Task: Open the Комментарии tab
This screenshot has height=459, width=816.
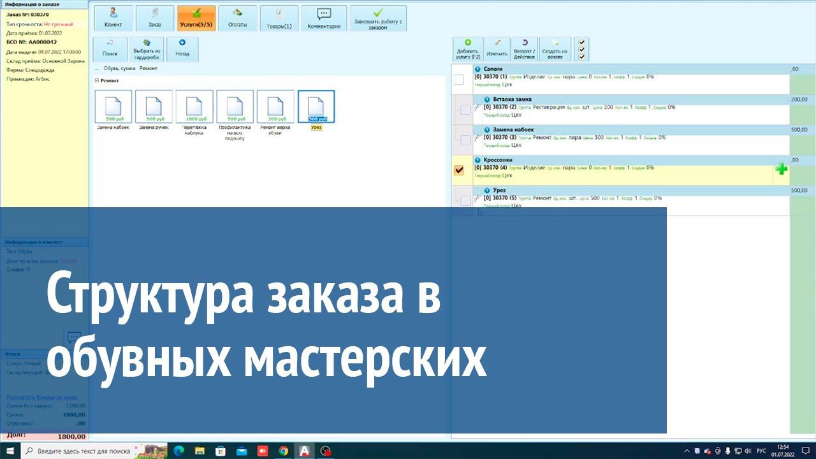Action: coord(324,18)
